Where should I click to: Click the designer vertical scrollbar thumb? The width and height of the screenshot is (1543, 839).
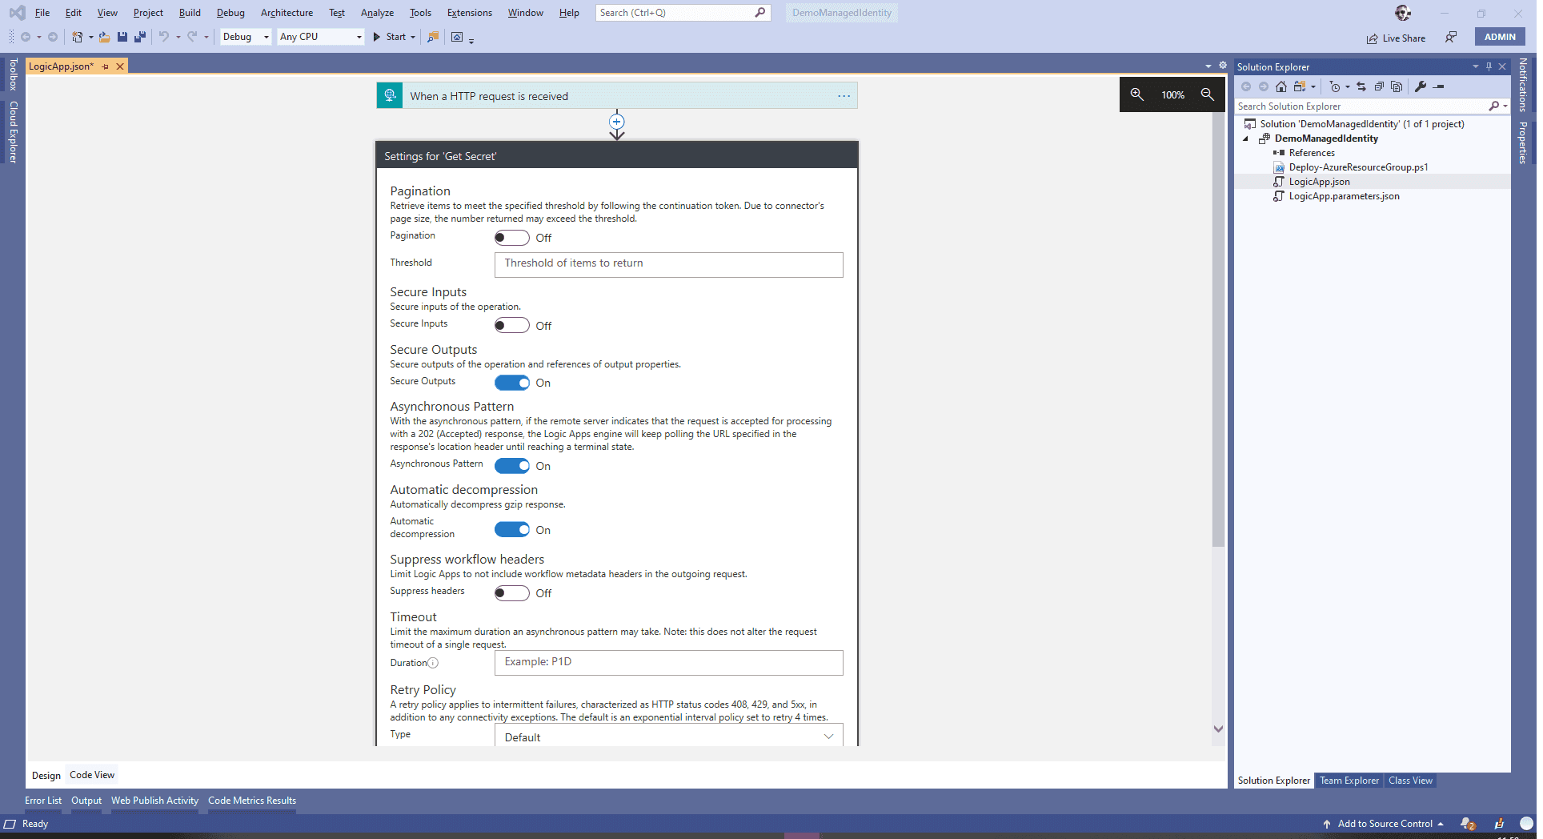(1218, 329)
